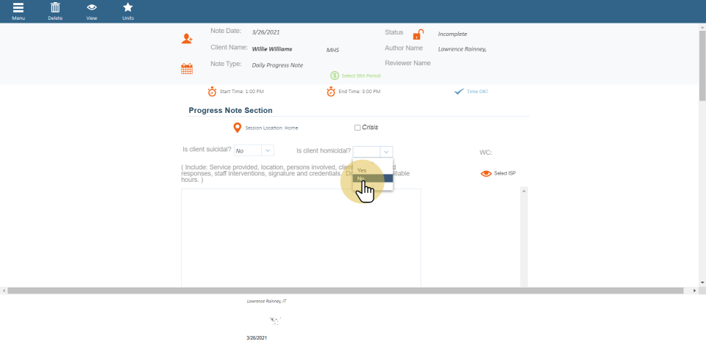This screenshot has height=344, width=706.
Task: Click inside the progress note text area
Action: pos(301,235)
